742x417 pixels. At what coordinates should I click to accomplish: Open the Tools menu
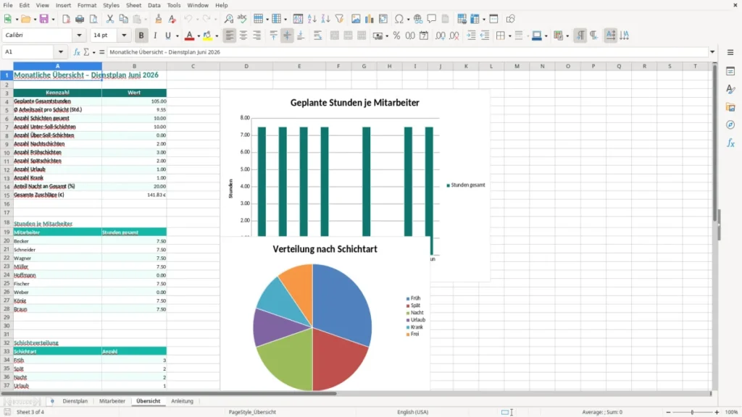coord(174,5)
